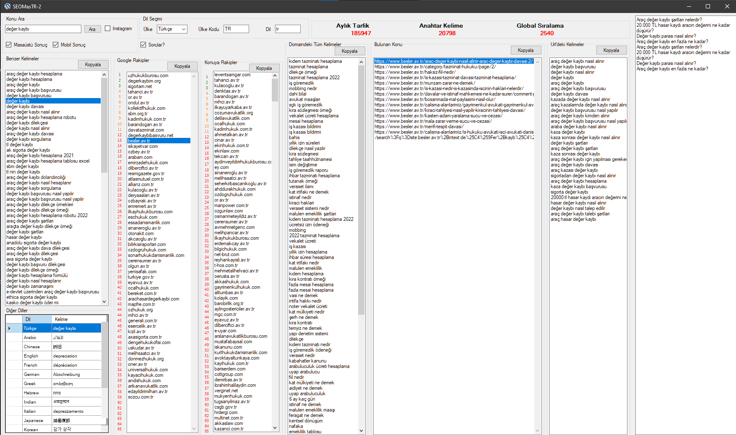Screen dimensions: 736x435
Task: Maximize the SEOMasTR-2 window
Action: click(708, 6)
